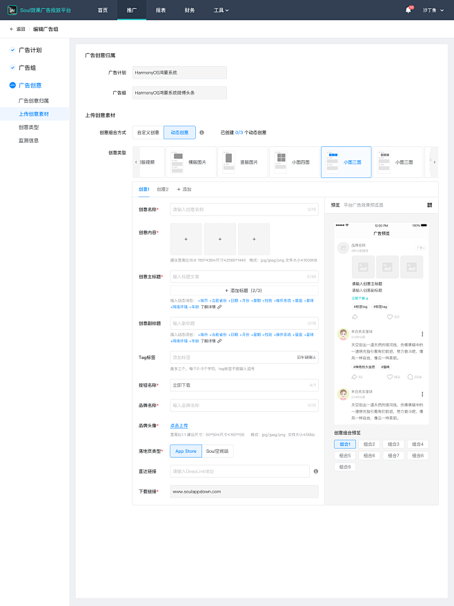
Task: Click the 添加标题 (2/3) button
Action: coord(244,291)
